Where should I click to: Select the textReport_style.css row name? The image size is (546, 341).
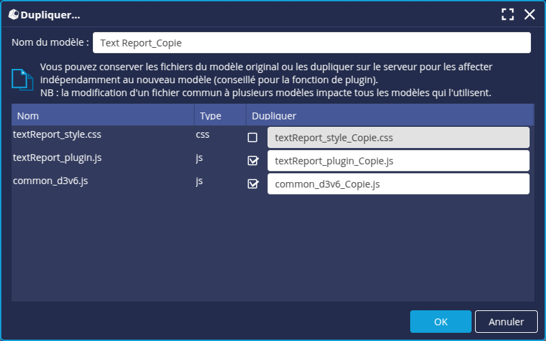pyautogui.click(x=57, y=134)
